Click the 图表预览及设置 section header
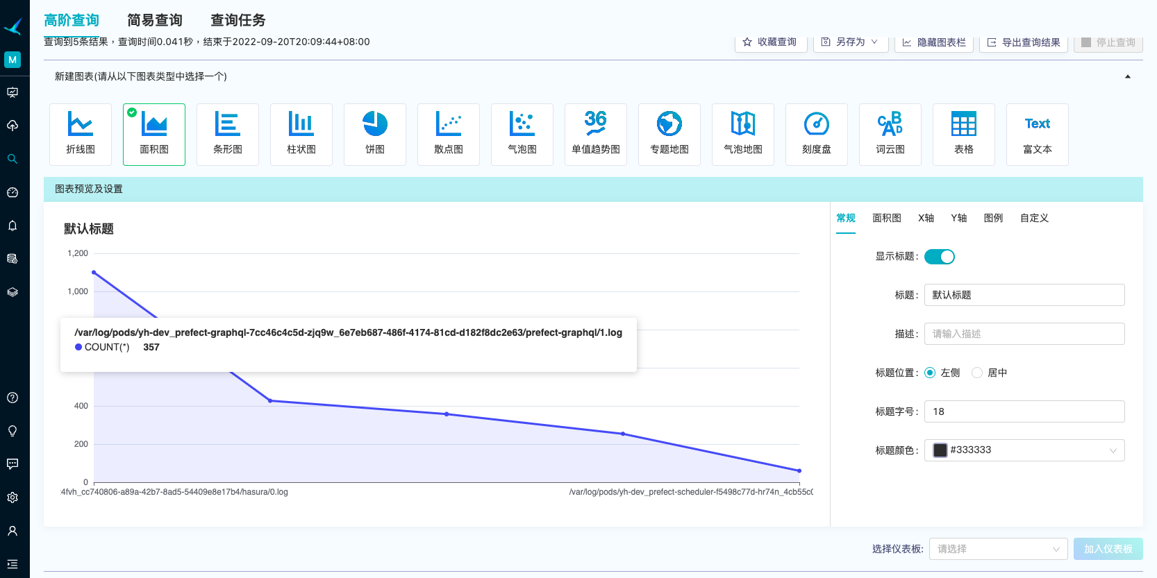1157x578 pixels. 593,189
